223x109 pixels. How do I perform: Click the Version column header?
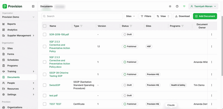[102, 26]
